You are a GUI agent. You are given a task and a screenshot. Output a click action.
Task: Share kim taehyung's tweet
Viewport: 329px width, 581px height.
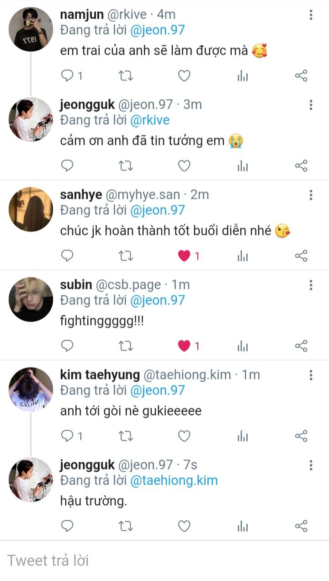[x=301, y=436]
